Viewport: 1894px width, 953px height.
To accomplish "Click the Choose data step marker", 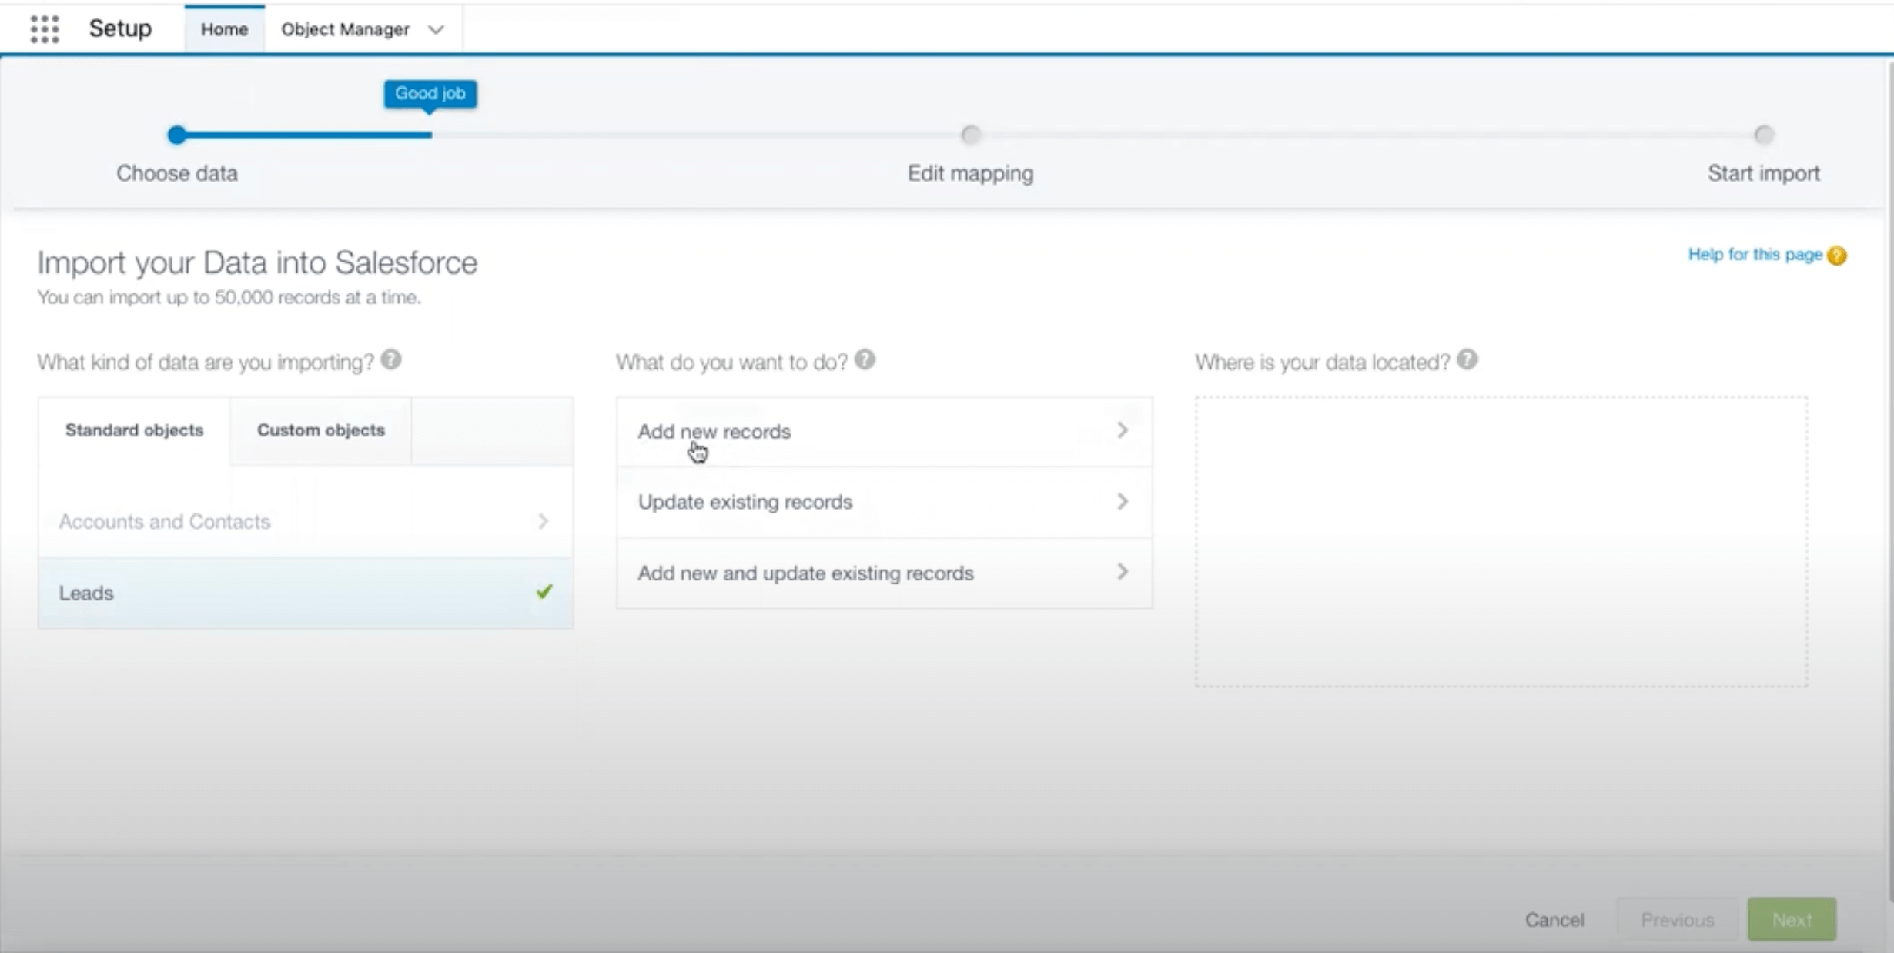I will coord(177,135).
